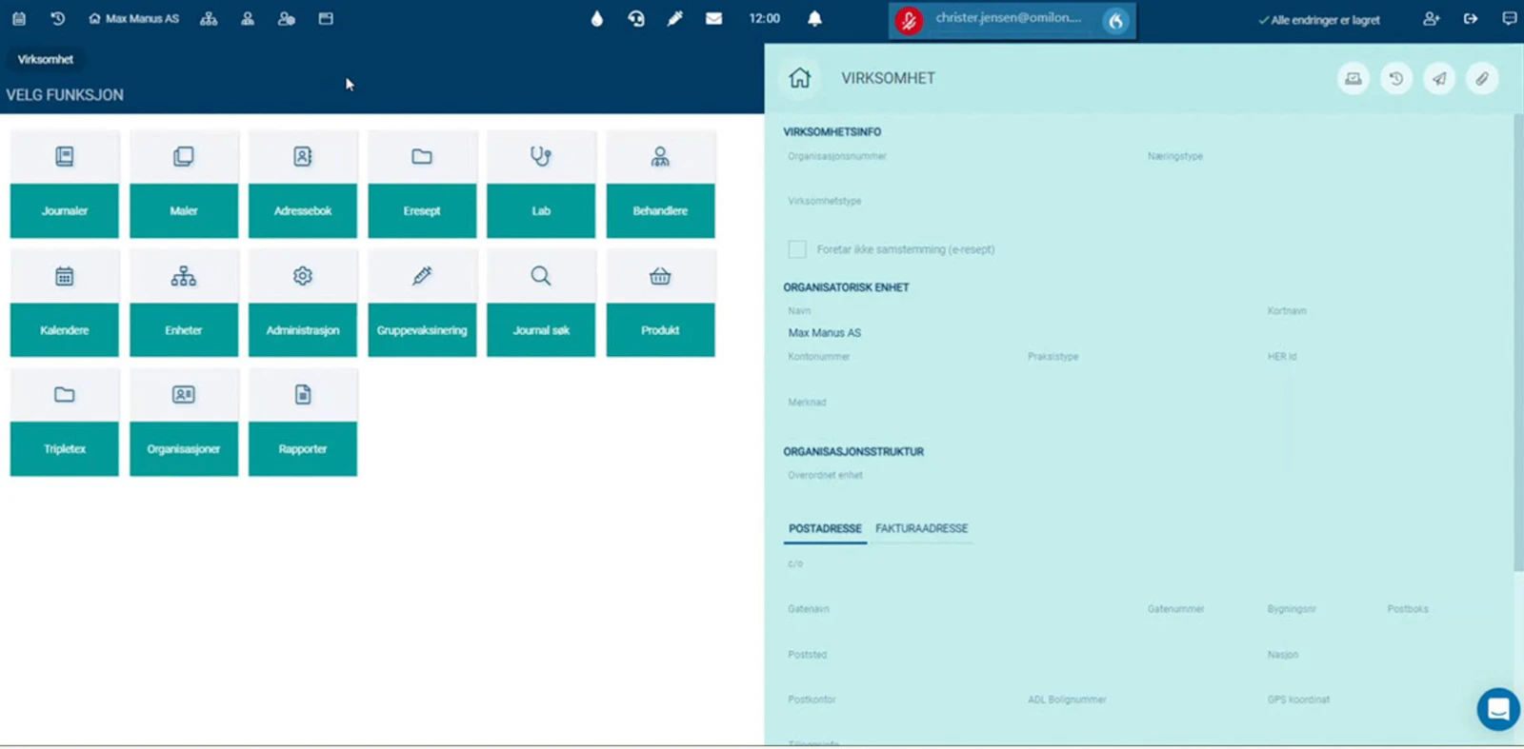Click the c/o address field
The image size is (1524, 749).
1140,574
